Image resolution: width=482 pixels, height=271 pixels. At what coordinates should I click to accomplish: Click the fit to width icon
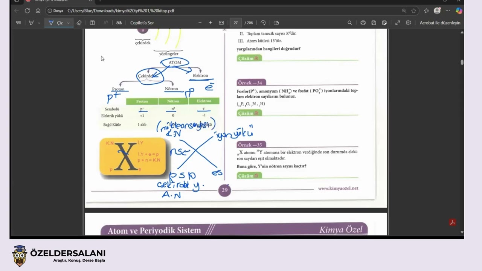point(221,23)
